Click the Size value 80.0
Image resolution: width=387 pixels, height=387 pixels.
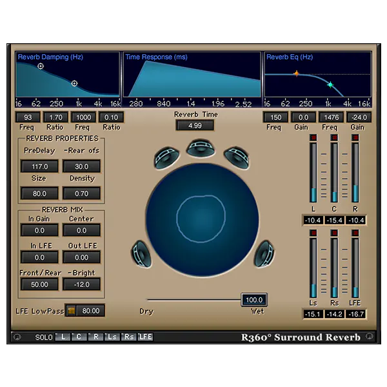point(40,193)
